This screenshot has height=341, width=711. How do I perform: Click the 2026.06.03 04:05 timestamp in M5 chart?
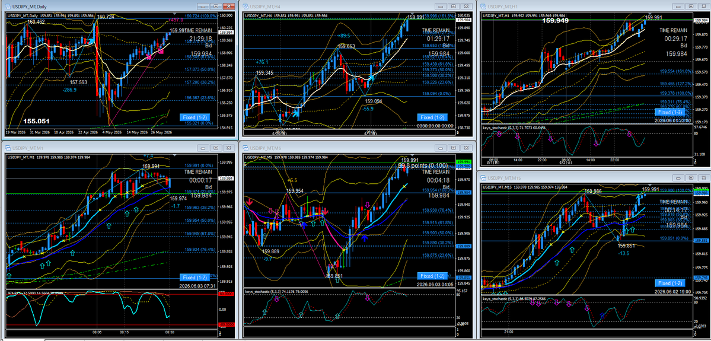click(x=434, y=285)
